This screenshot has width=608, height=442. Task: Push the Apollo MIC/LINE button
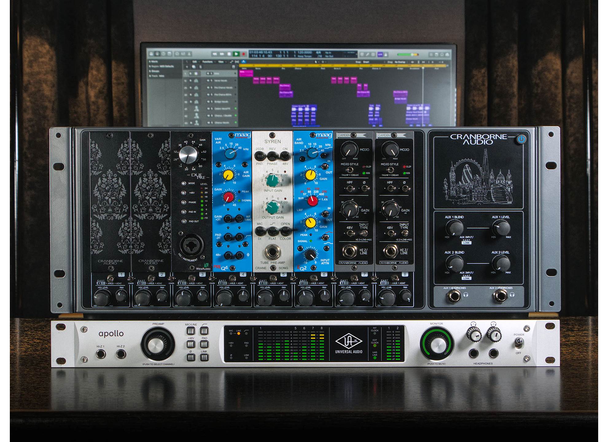(191, 331)
